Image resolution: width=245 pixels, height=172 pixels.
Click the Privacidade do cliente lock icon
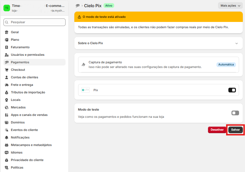click(x=7, y=160)
